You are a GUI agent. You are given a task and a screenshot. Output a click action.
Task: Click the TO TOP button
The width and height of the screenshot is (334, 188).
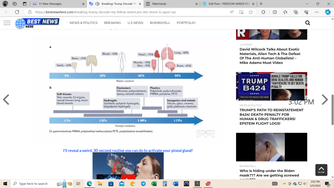321,170
